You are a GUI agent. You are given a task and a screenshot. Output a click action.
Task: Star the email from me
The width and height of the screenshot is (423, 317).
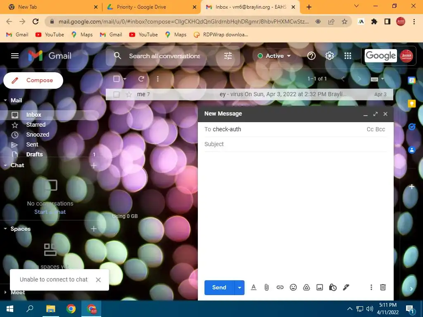129,95
